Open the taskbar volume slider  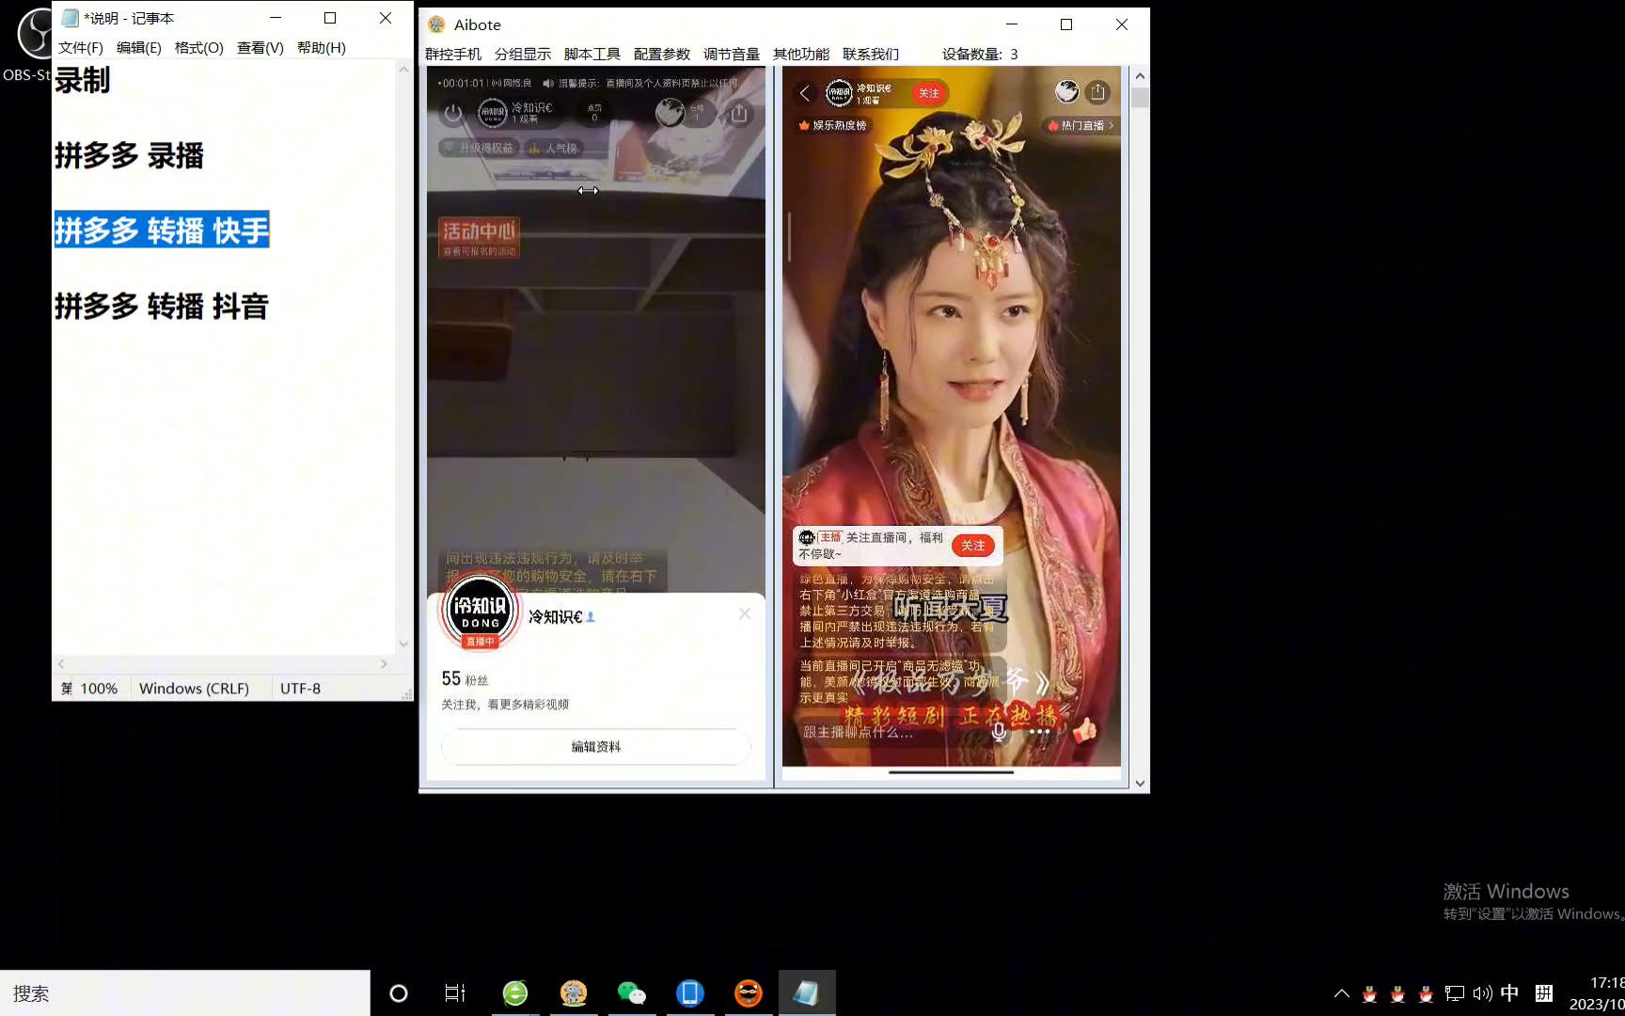[1482, 992]
